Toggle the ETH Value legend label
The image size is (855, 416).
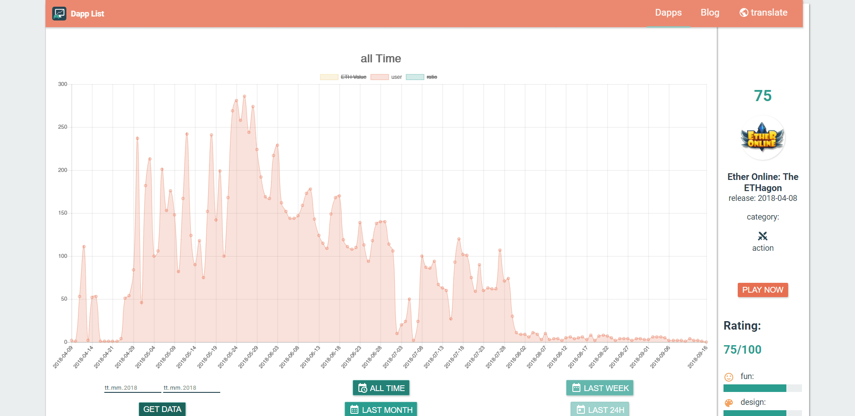(354, 77)
